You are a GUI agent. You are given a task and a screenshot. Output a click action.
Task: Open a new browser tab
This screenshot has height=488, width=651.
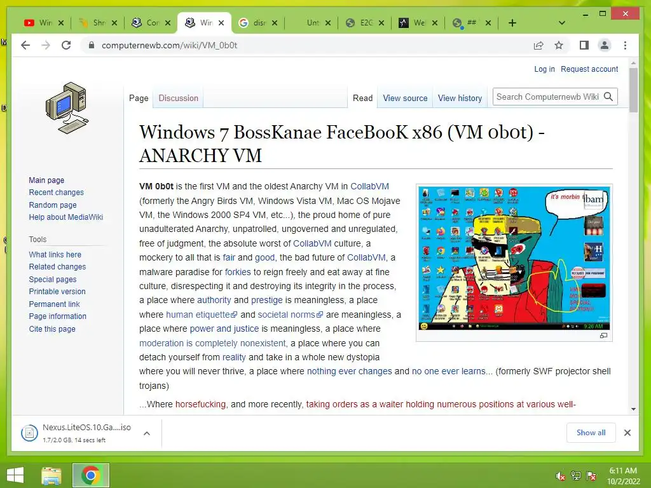coord(512,23)
